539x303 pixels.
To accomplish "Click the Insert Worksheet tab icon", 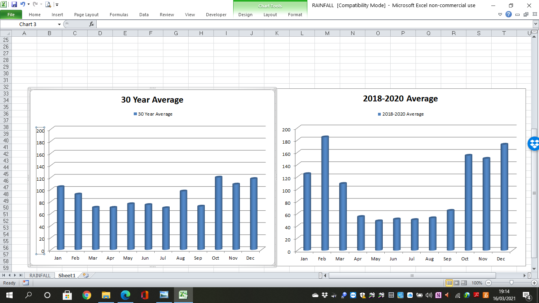I will tap(86, 275).
